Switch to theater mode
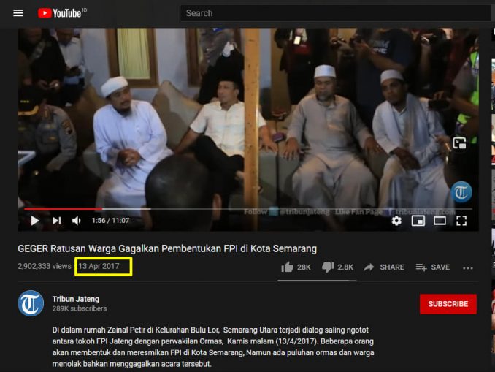Image resolution: width=495 pixels, height=372 pixels. [x=440, y=221]
